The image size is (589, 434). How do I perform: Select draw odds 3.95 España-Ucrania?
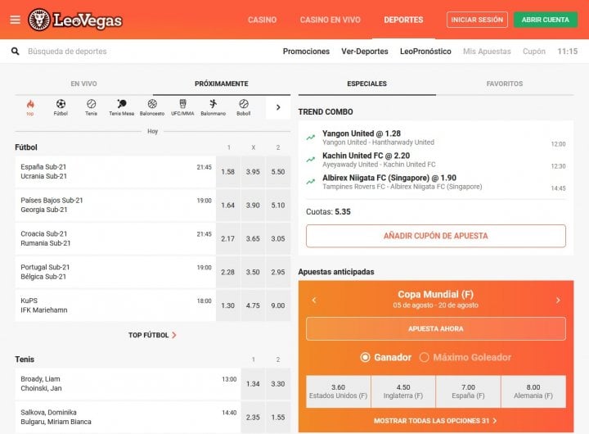(253, 172)
